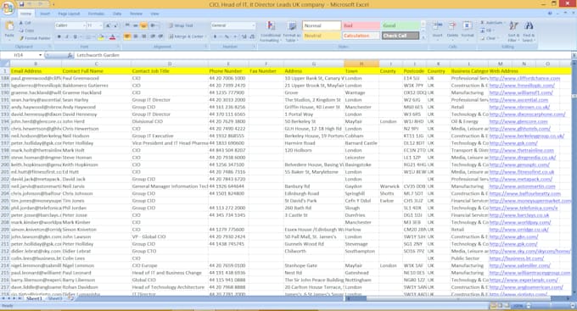Apply the Check Cell style
This screenshot has width=577, height=311.
coord(400,36)
